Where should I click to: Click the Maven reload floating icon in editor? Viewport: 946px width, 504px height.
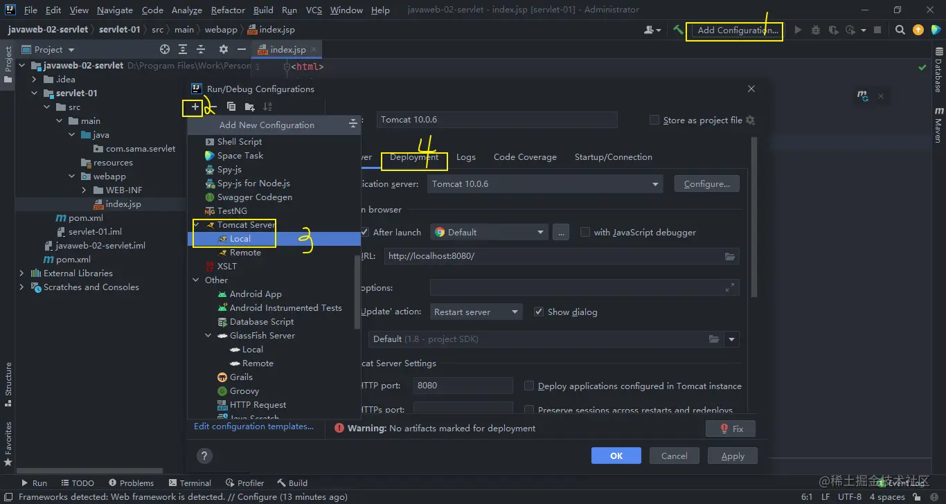click(x=863, y=96)
